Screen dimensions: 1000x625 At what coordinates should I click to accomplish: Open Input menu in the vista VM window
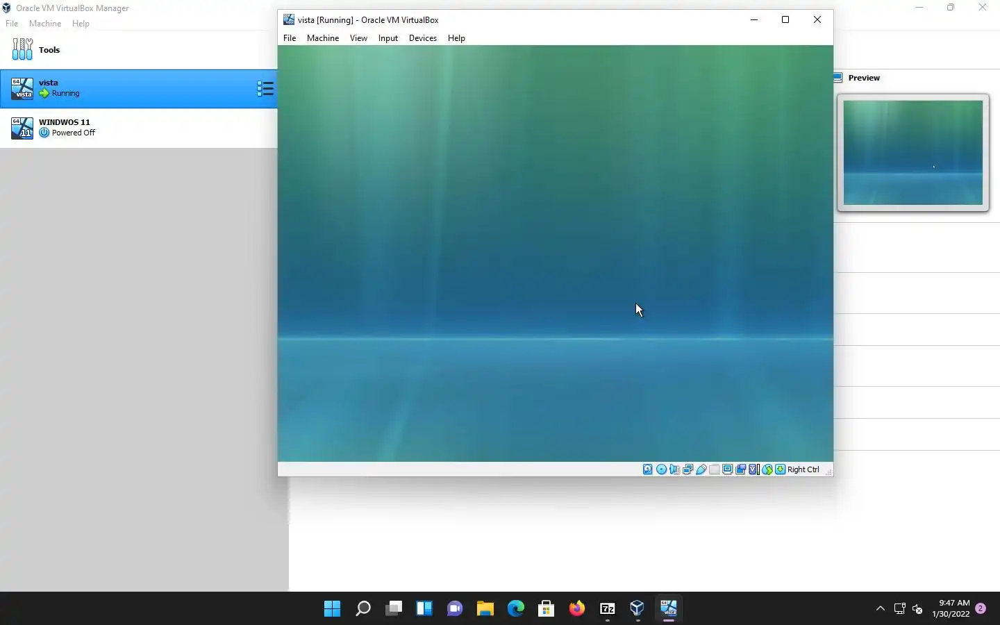click(x=388, y=38)
